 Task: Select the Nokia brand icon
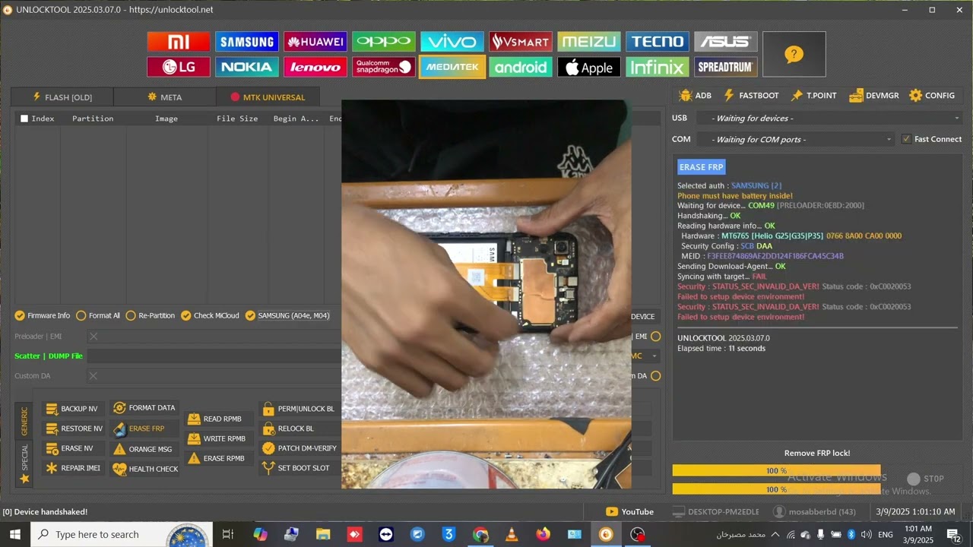[x=247, y=67]
